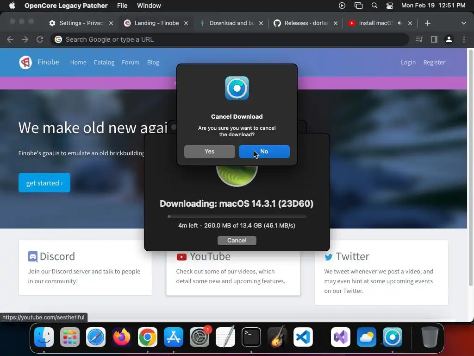Open the File menu
The height and width of the screenshot is (356, 474).
(122, 6)
